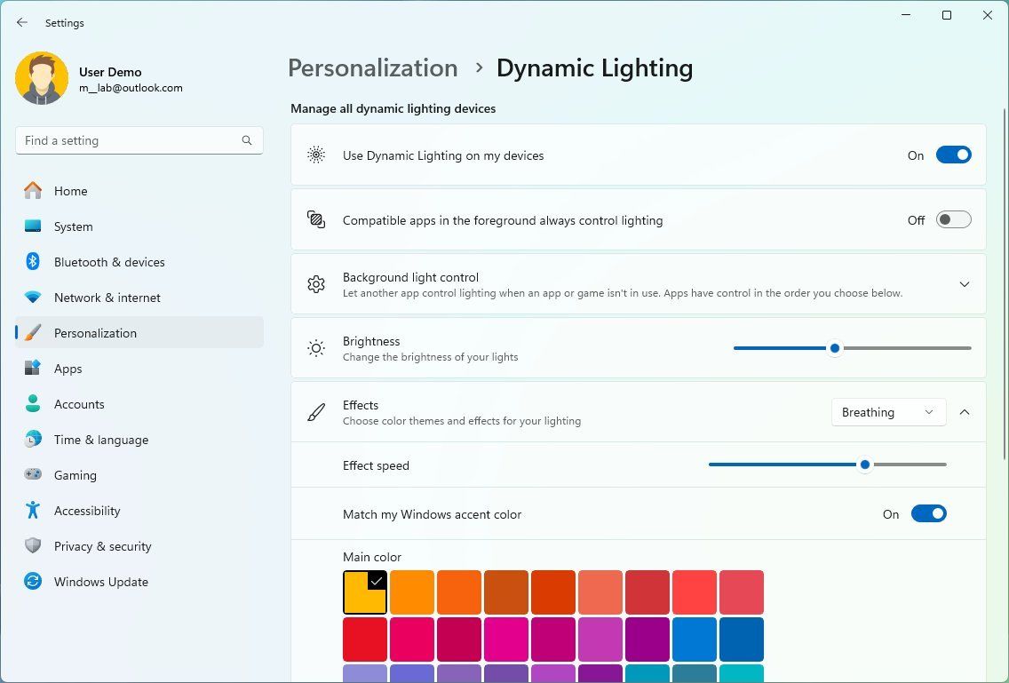The image size is (1009, 683).
Task: Select Time & language settings
Action: tap(100, 440)
